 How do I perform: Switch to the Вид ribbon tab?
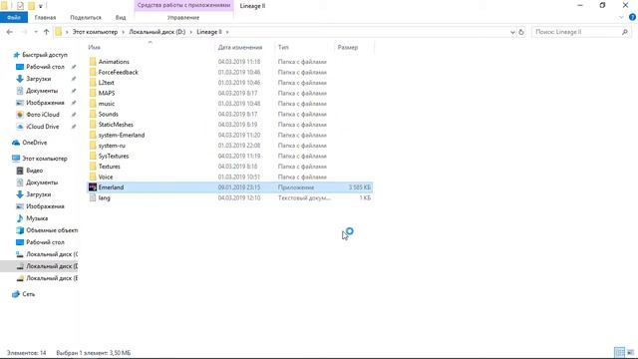121,18
